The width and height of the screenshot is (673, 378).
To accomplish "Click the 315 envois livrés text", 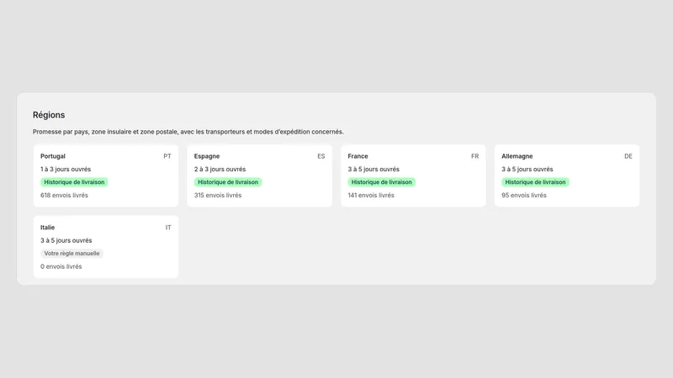I will pos(218,196).
